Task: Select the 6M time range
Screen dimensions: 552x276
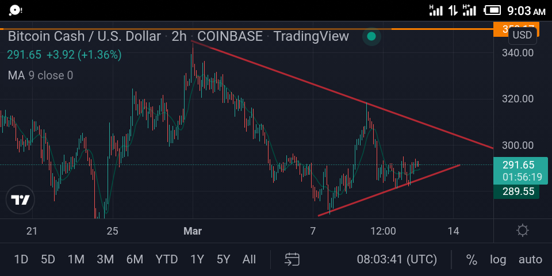Action: (x=135, y=260)
